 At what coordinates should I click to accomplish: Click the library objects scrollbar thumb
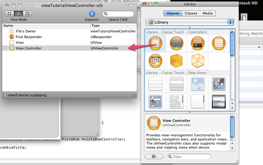(232, 44)
